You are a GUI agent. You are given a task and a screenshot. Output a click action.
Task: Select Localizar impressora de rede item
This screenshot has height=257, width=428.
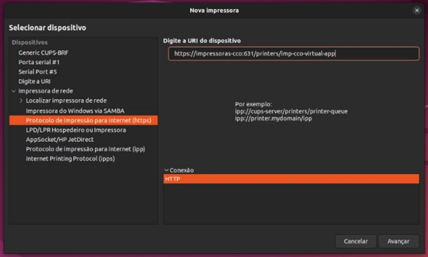point(66,101)
